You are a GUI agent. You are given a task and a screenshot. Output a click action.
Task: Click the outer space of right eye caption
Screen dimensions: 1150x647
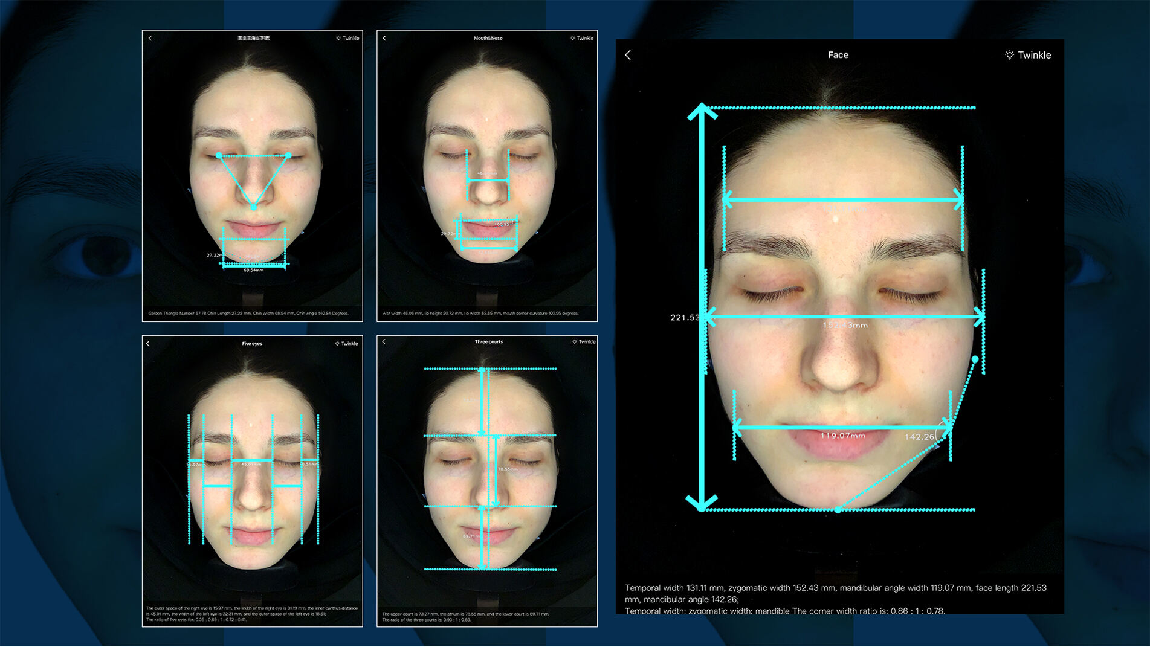tap(252, 614)
